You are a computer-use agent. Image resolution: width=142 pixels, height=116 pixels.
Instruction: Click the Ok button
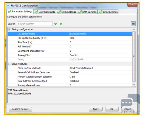(112, 109)
